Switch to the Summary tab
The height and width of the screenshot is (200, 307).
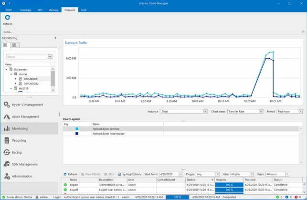[26, 10]
